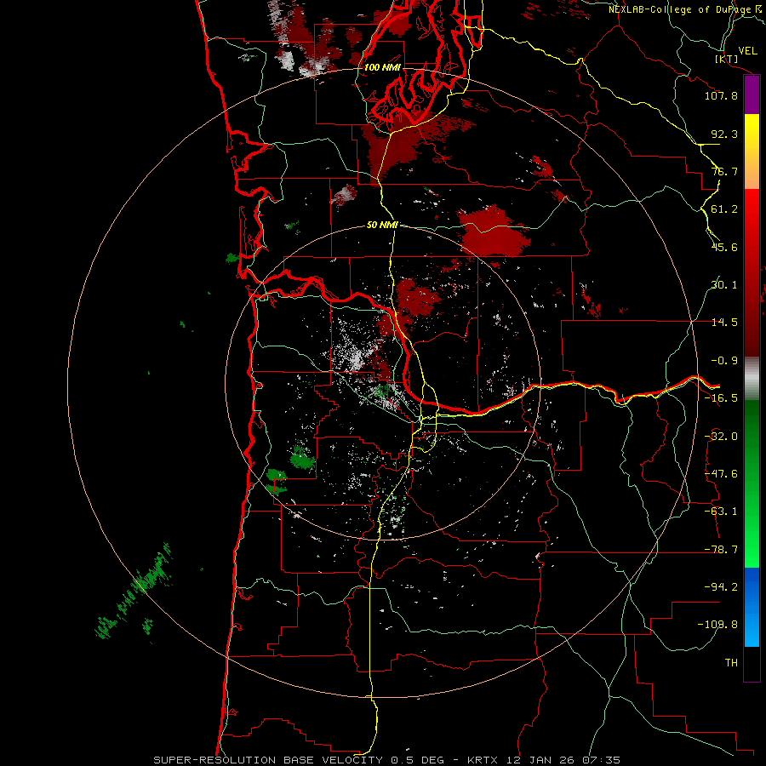The width and height of the screenshot is (766, 766).
Task: Click the -109.8 velocity scale value
Action: pyautogui.click(x=717, y=625)
